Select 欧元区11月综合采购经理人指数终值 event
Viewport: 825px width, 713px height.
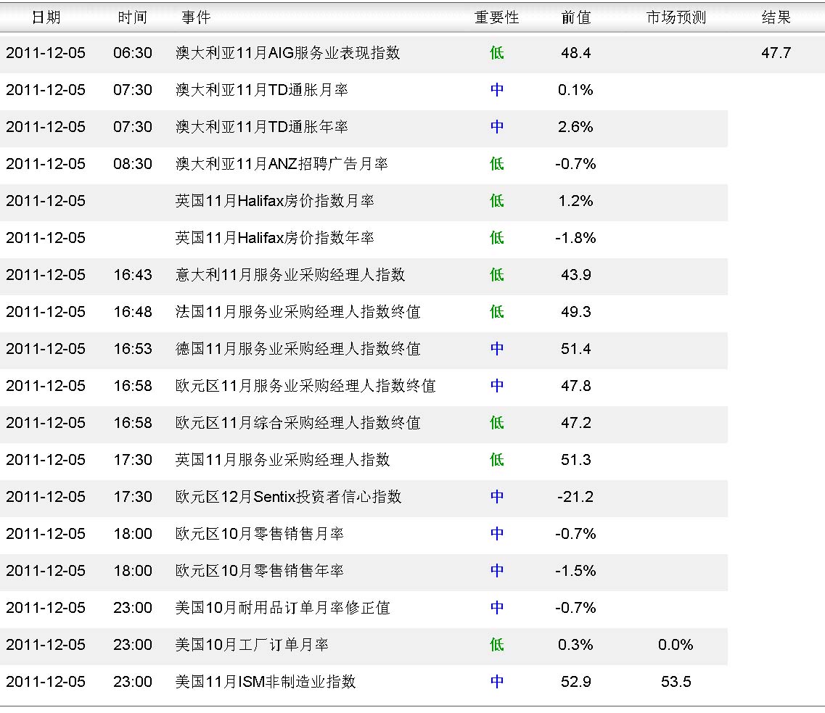(297, 423)
